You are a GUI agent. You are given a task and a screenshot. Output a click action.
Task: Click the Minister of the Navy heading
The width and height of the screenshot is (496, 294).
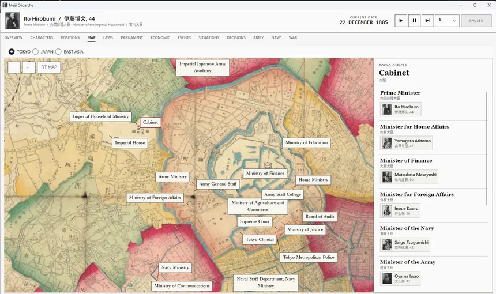click(x=407, y=228)
